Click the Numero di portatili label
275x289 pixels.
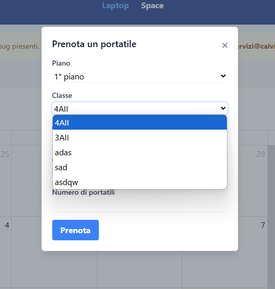coord(83,192)
